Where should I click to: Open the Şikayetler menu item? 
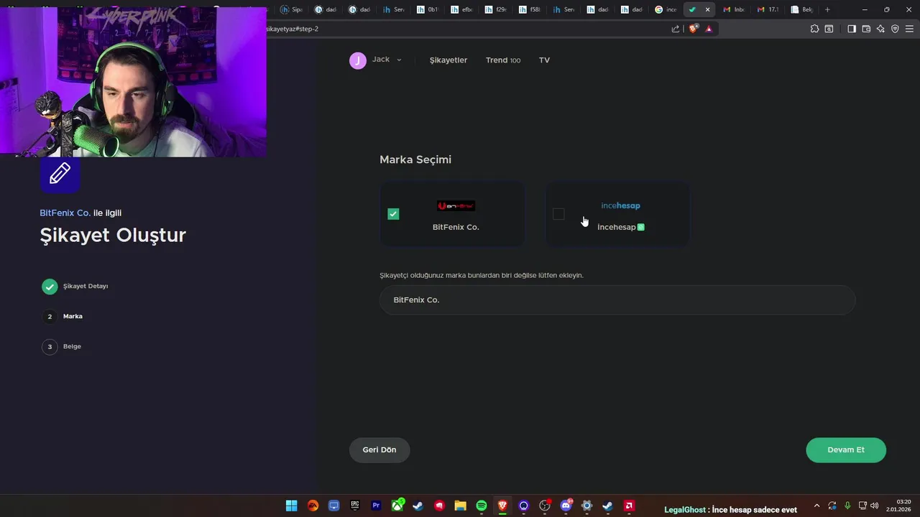(448, 60)
